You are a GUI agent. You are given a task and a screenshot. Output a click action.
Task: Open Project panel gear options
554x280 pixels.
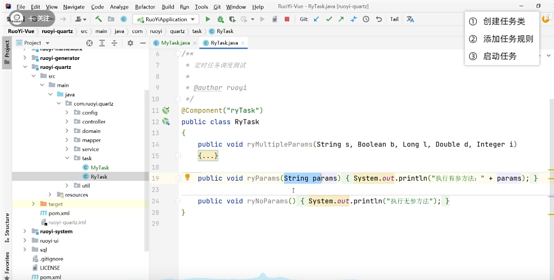(130, 43)
